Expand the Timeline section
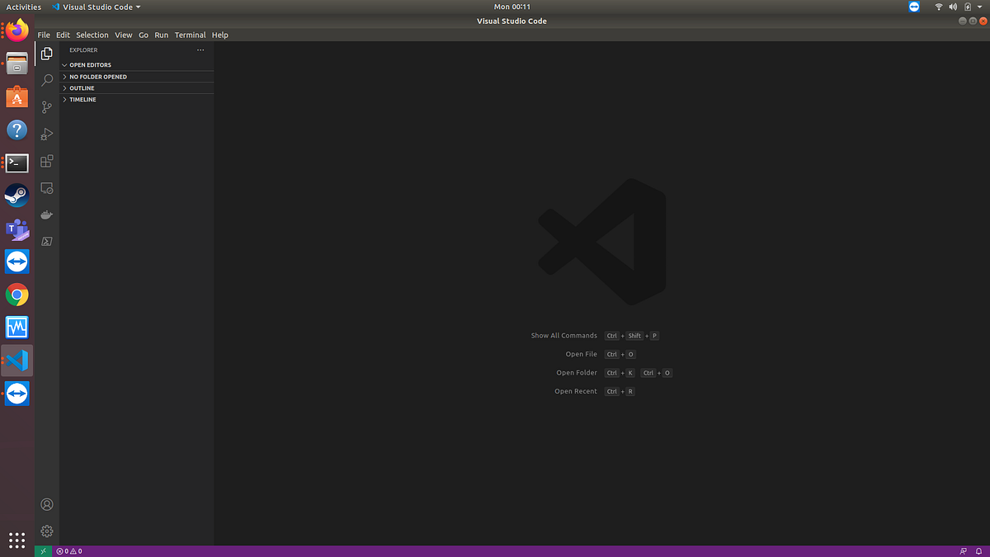This screenshot has width=990, height=557. [81, 99]
